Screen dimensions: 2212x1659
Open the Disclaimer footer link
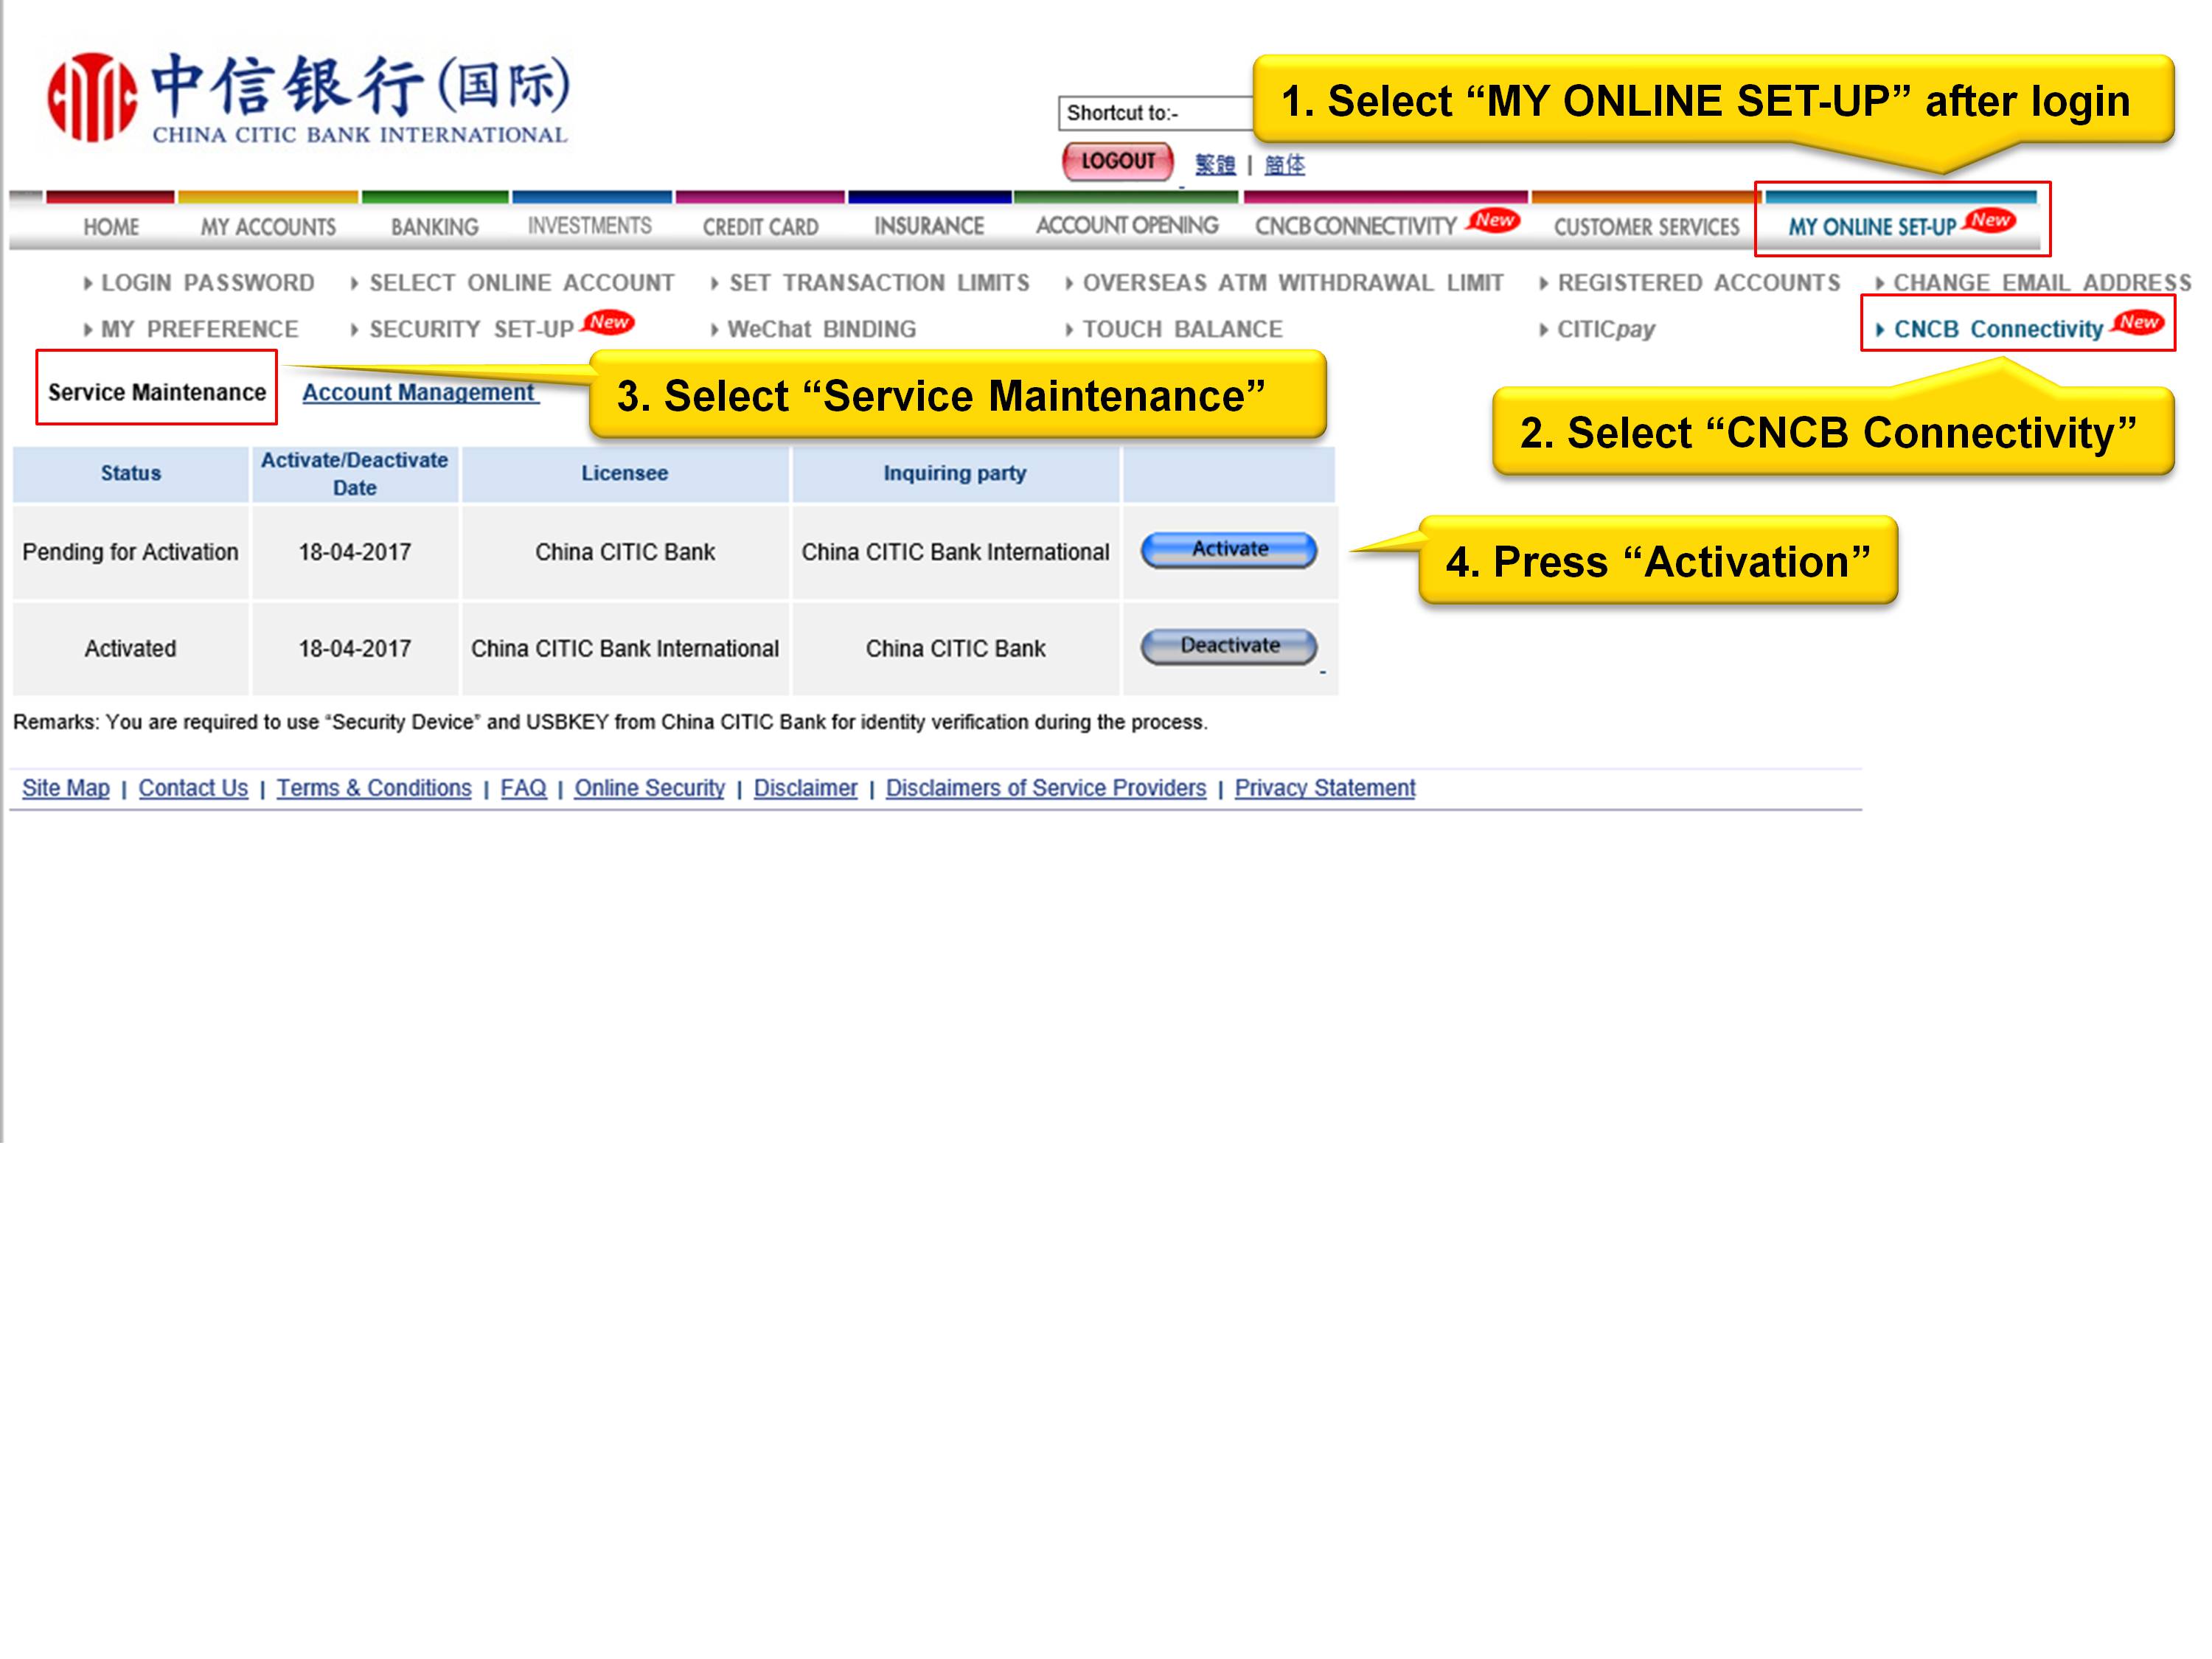(805, 788)
